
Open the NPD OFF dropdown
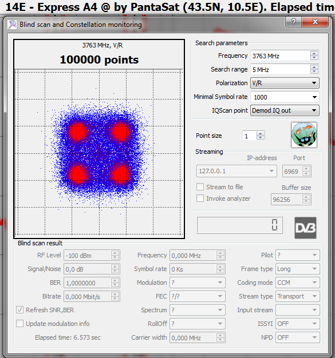coord(298,337)
